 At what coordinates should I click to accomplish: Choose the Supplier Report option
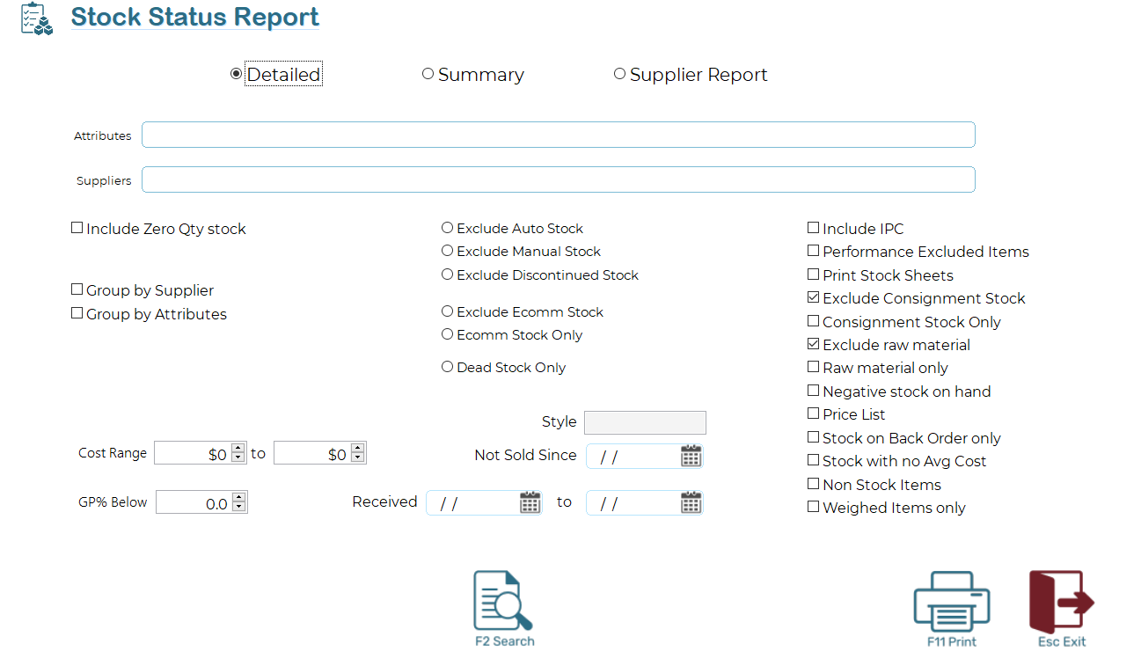[619, 75]
